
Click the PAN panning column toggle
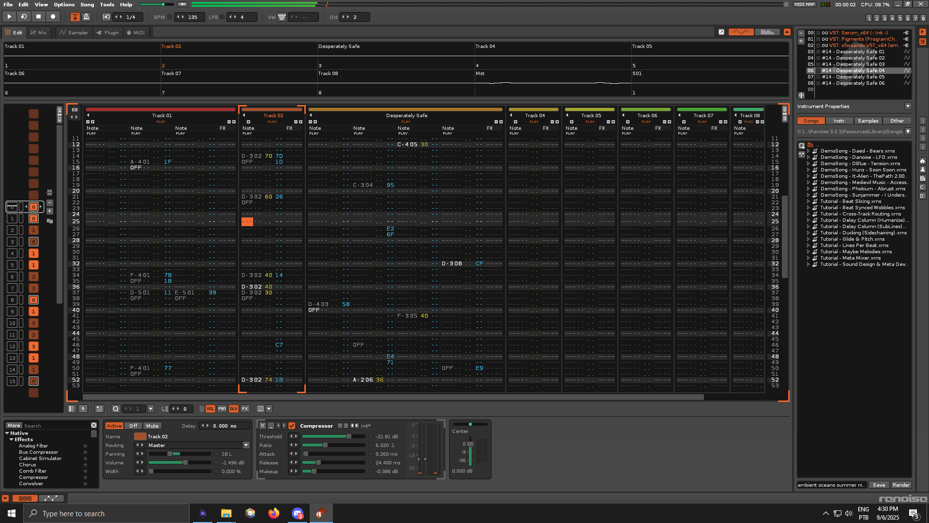click(x=222, y=409)
